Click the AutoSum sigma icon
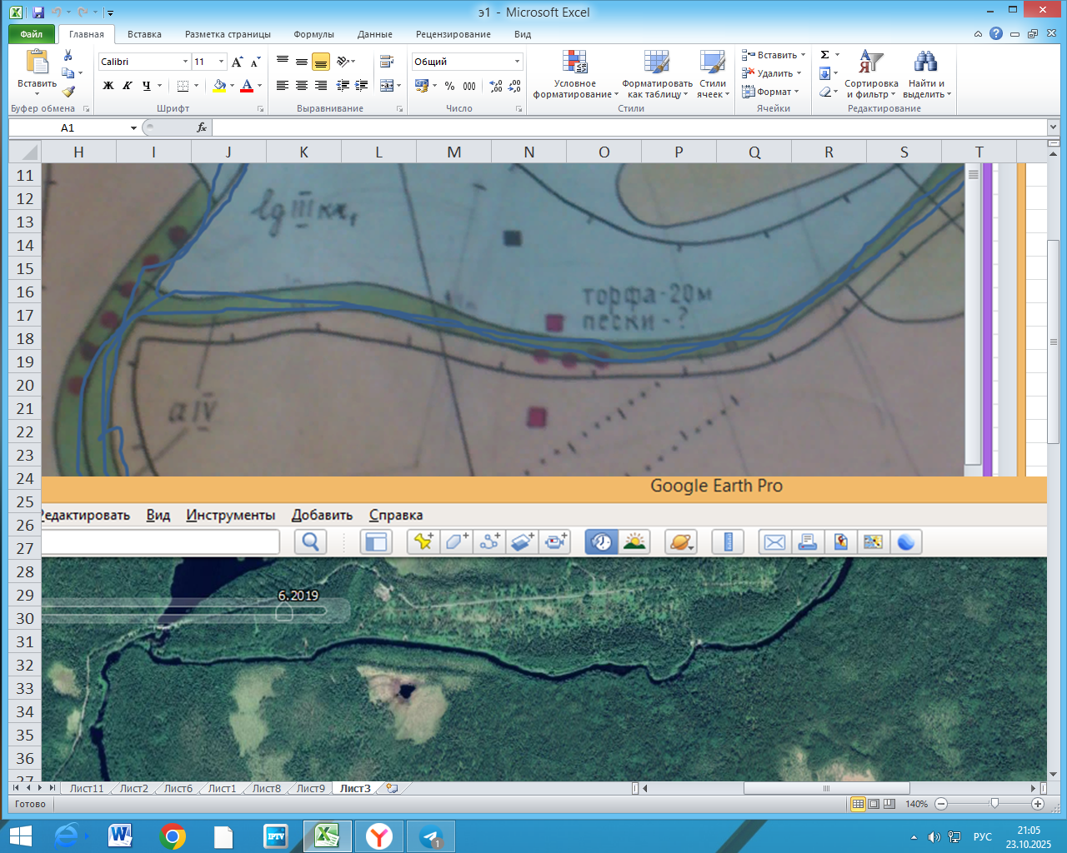The image size is (1067, 853). point(825,55)
